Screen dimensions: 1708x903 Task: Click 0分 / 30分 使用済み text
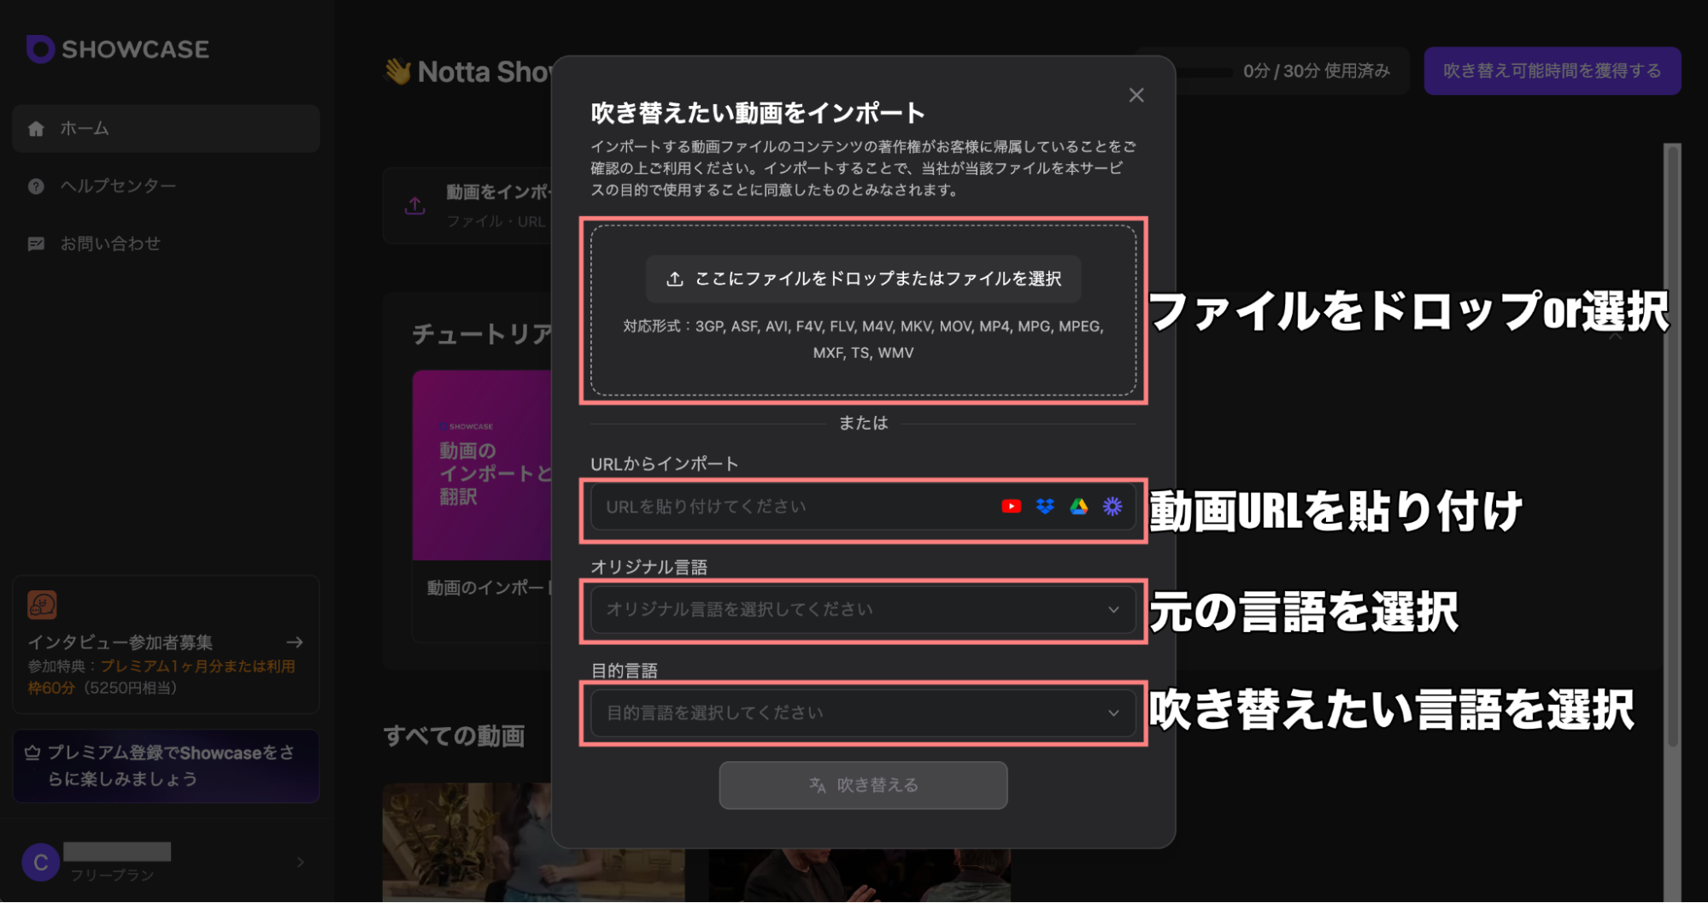[1317, 71]
